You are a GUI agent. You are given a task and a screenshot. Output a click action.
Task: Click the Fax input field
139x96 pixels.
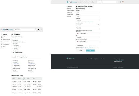click(88, 37)
